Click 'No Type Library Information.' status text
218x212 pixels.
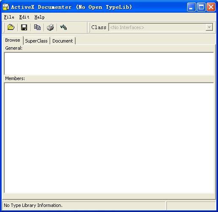coord(33,205)
